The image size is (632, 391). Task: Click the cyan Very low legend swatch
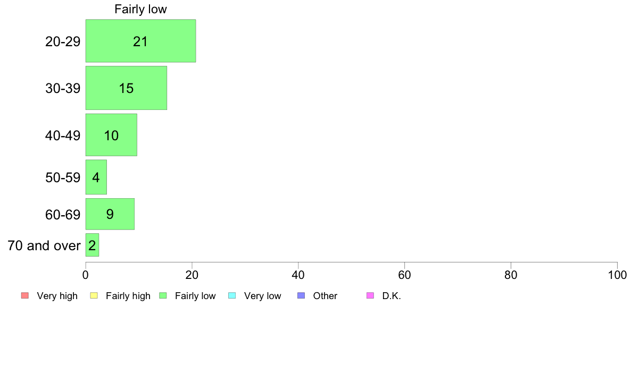232,295
